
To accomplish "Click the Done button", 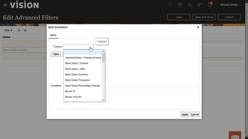I will tap(56, 54).
